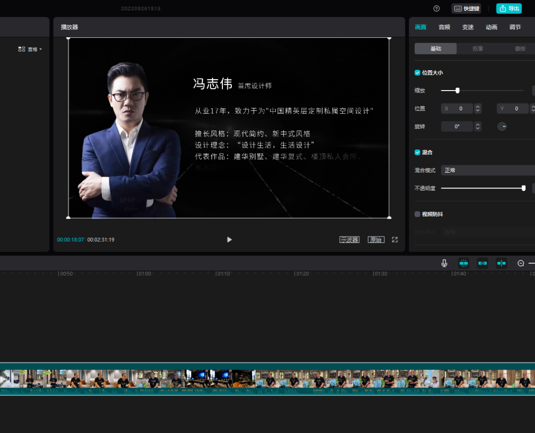The width and height of the screenshot is (535, 433).
Task: Open the 宫格 grid view dropdown
Action: tap(30, 49)
